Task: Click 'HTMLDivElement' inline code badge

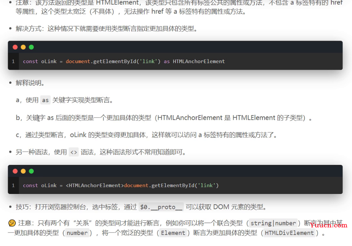Action: pos(289,233)
